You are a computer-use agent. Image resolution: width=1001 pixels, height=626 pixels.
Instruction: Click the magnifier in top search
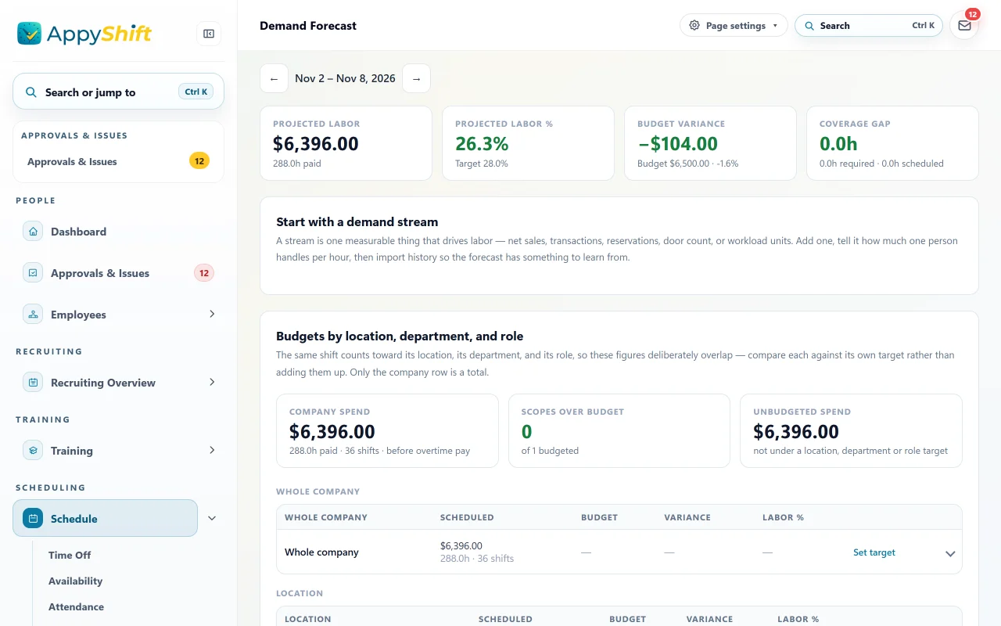coord(809,26)
